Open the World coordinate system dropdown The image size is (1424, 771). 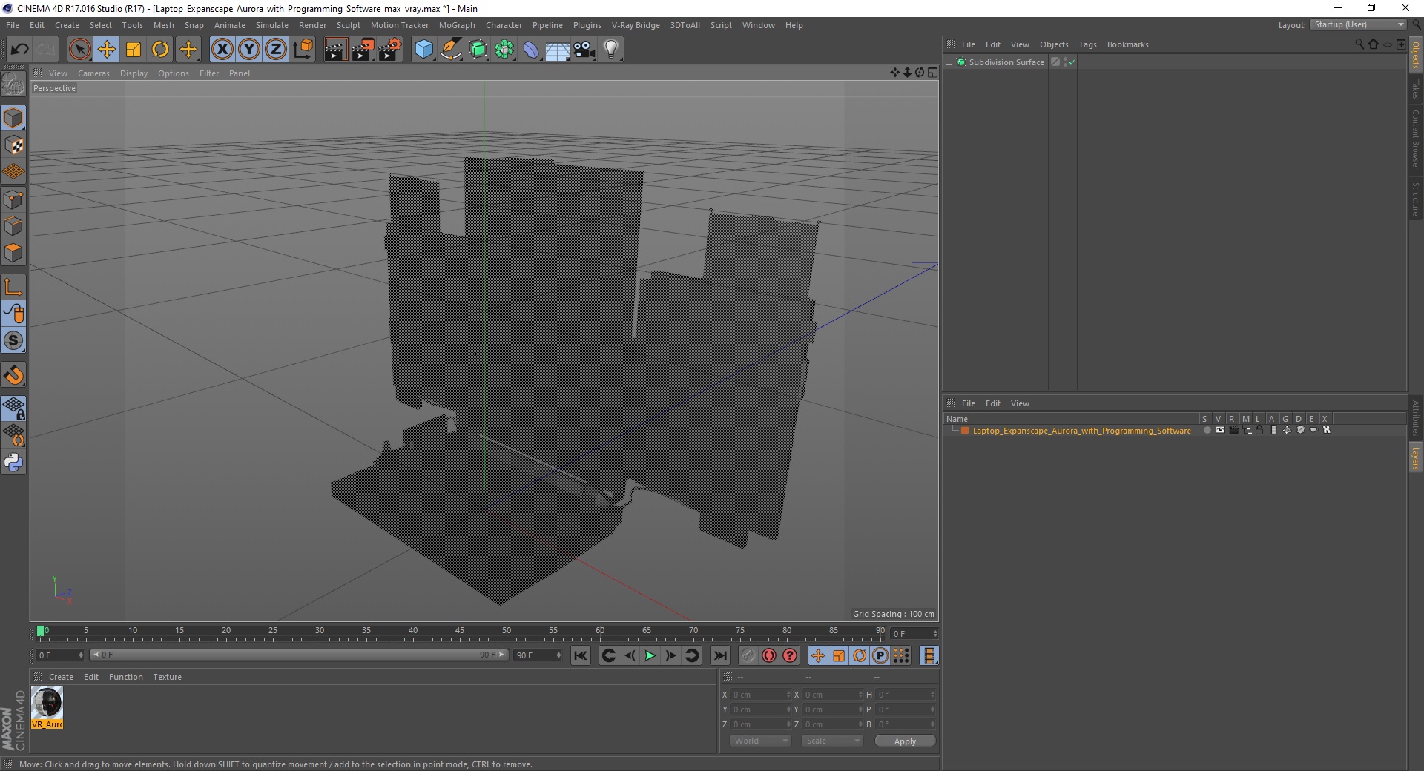click(x=759, y=741)
